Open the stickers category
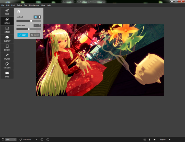The height and width of the screenshot is (142, 185). [7, 65]
